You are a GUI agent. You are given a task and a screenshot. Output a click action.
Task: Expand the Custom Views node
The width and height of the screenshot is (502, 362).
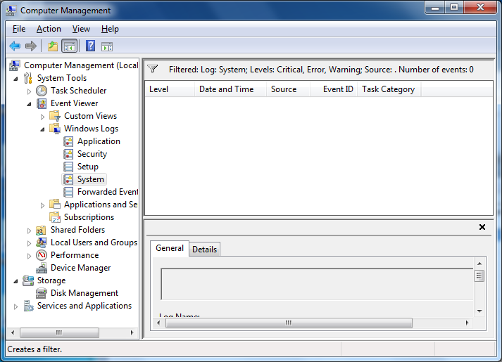[42, 117]
